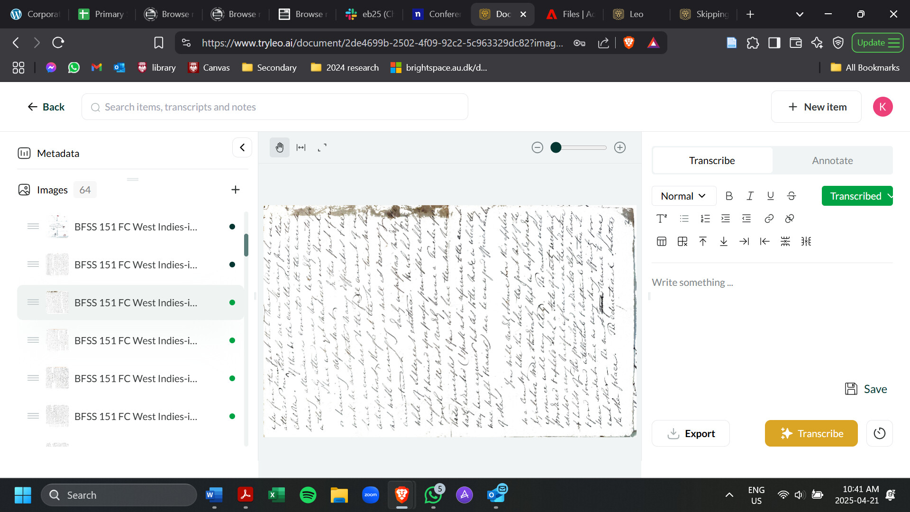
Task: Click the search items input field
Action: [x=275, y=107]
